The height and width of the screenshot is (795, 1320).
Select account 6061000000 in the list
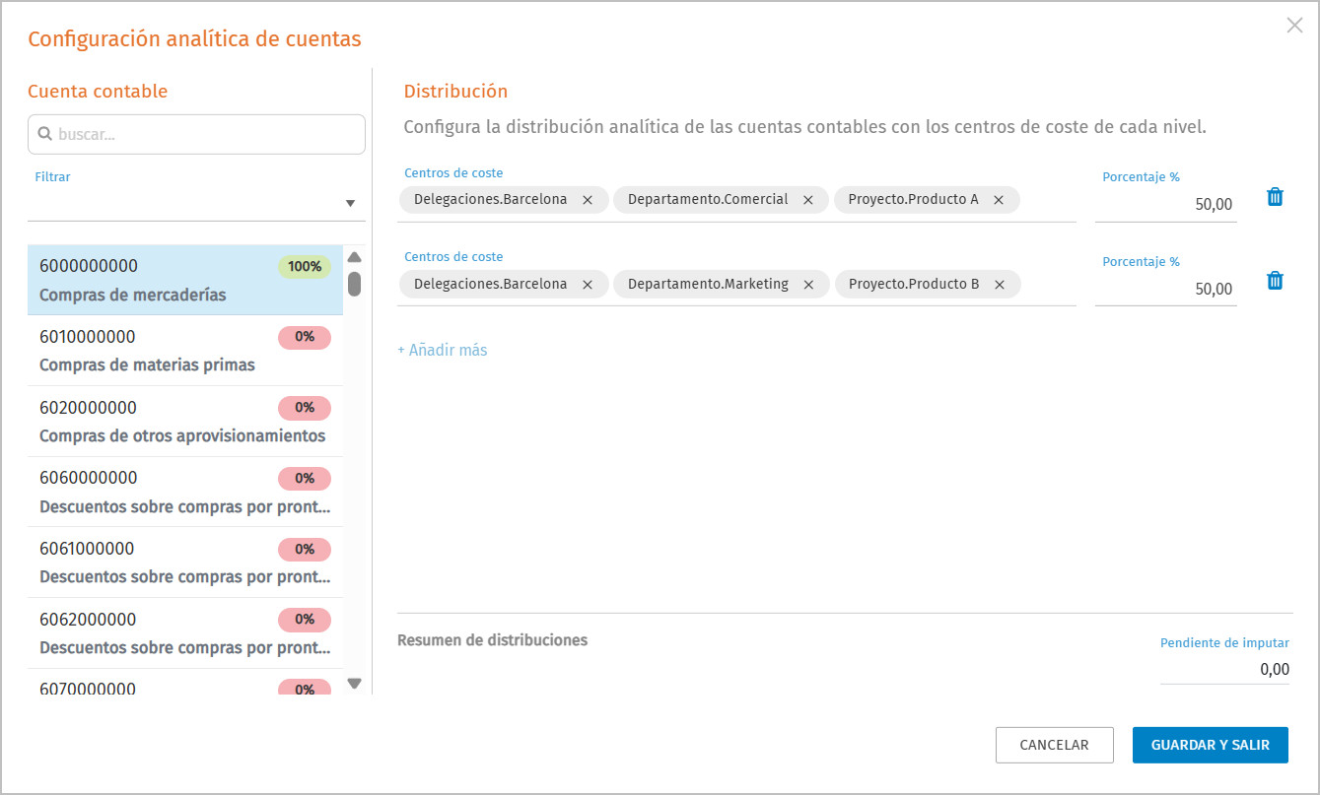185,563
